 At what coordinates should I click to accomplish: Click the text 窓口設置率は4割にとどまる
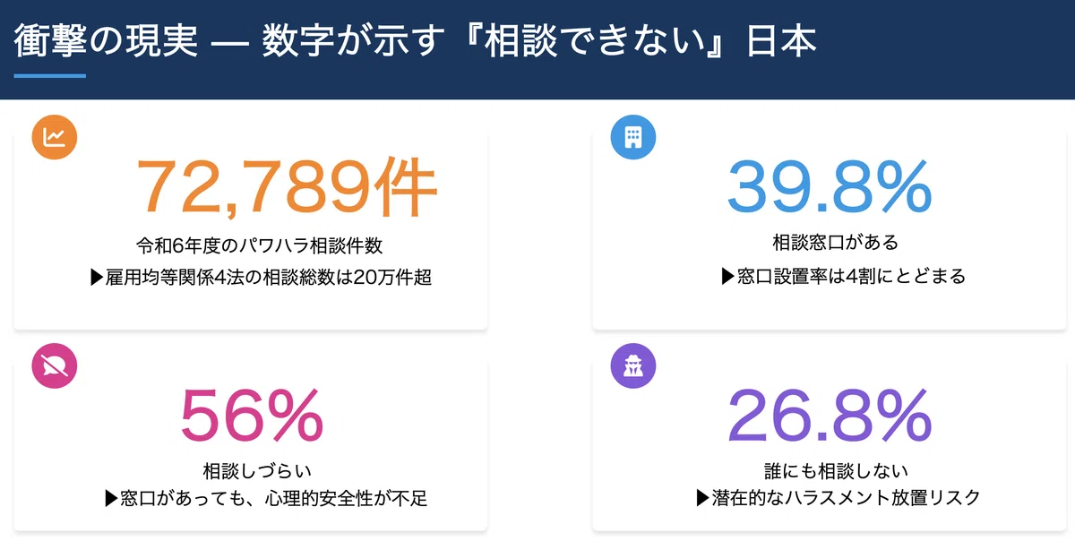(843, 277)
